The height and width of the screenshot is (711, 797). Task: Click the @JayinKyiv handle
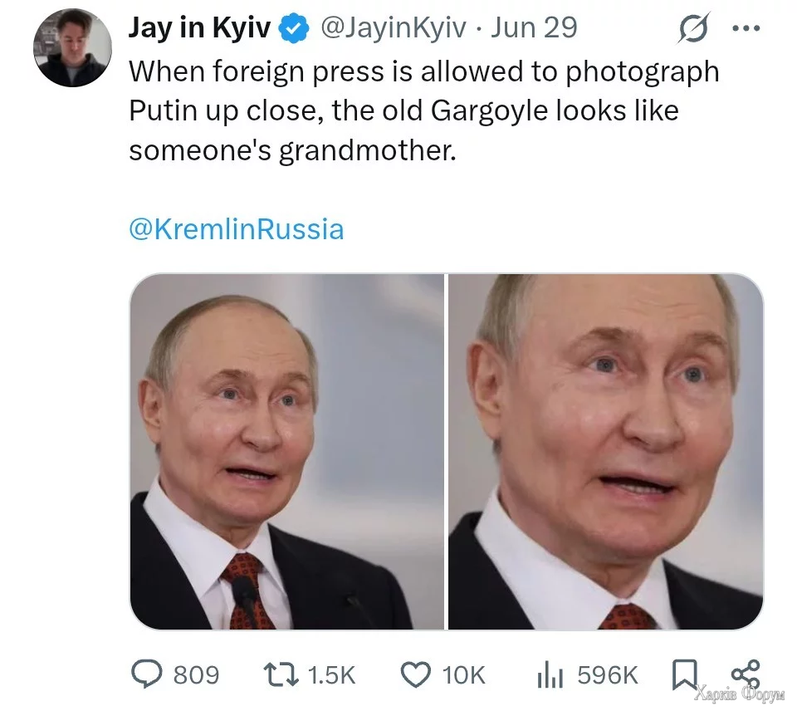(x=395, y=28)
